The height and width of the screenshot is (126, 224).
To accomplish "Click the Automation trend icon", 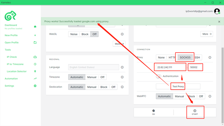I will coord(35,79).
